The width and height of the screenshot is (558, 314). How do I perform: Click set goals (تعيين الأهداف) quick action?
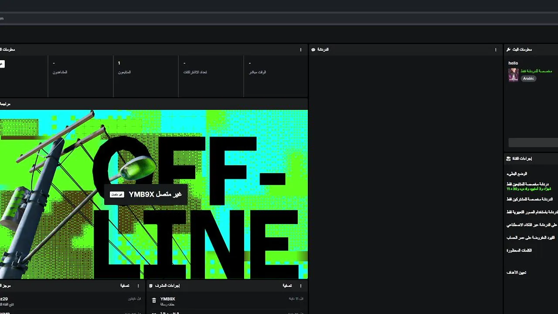point(516,273)
